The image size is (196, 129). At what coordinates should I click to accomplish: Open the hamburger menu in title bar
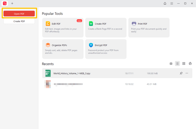172,3
